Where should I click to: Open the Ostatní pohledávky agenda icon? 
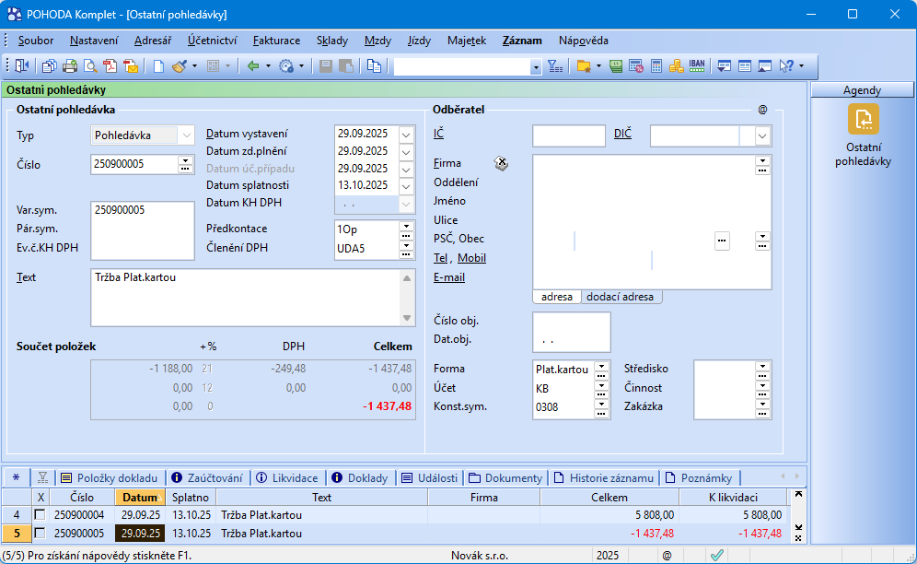tap(863, 119)
